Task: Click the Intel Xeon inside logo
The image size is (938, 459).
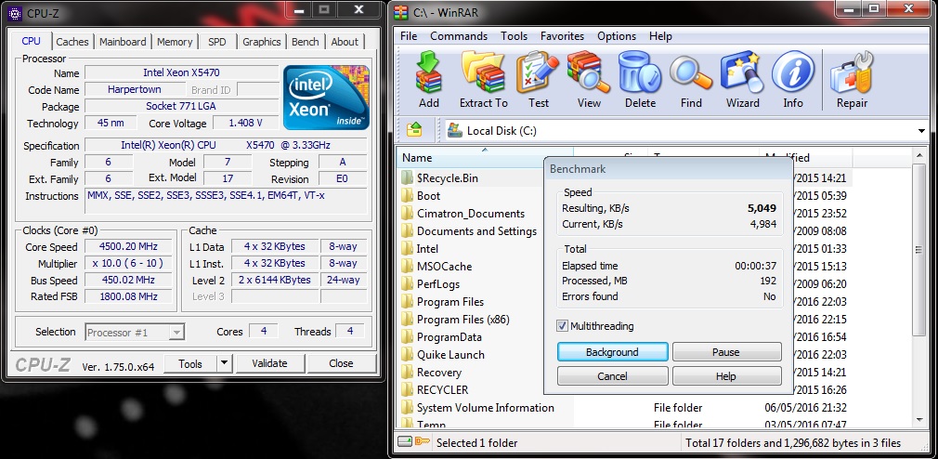Action: point(327,97)
